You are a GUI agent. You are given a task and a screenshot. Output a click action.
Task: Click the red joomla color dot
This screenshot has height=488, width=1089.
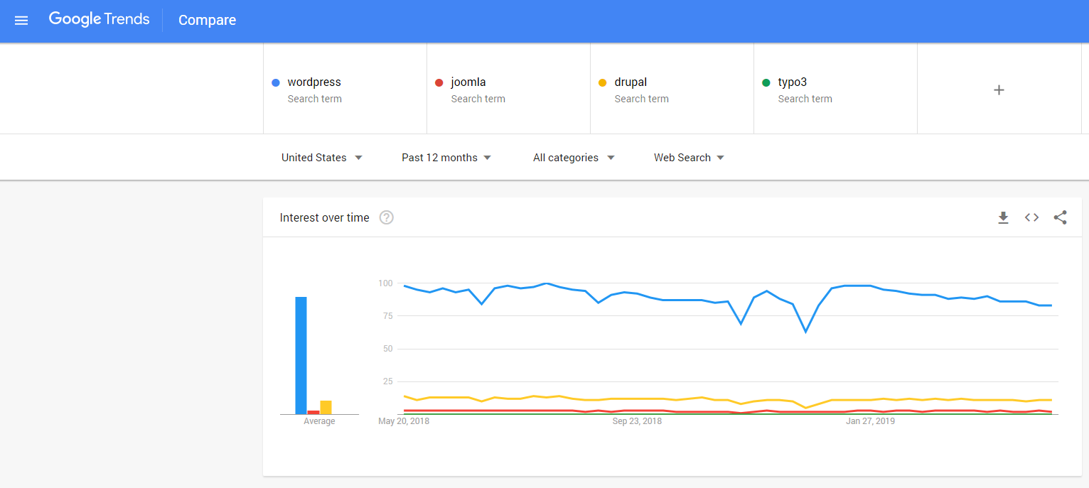pos(439,83)
